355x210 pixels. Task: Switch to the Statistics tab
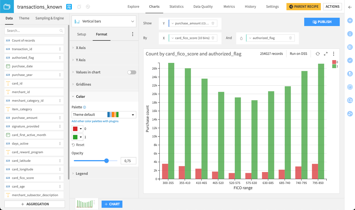[x=176, y=6]
